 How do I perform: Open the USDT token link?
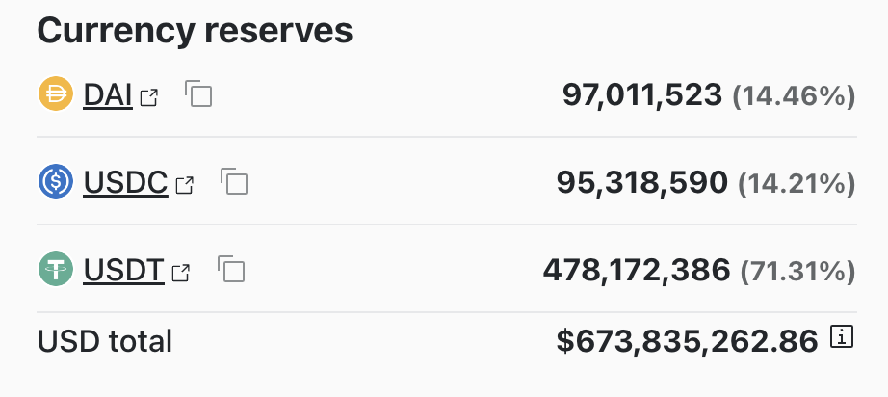123,270
